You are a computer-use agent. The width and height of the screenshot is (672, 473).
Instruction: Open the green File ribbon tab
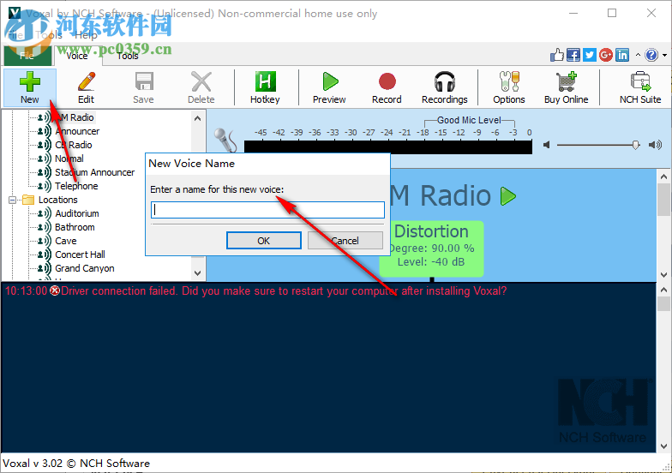[x=27, y=56]
